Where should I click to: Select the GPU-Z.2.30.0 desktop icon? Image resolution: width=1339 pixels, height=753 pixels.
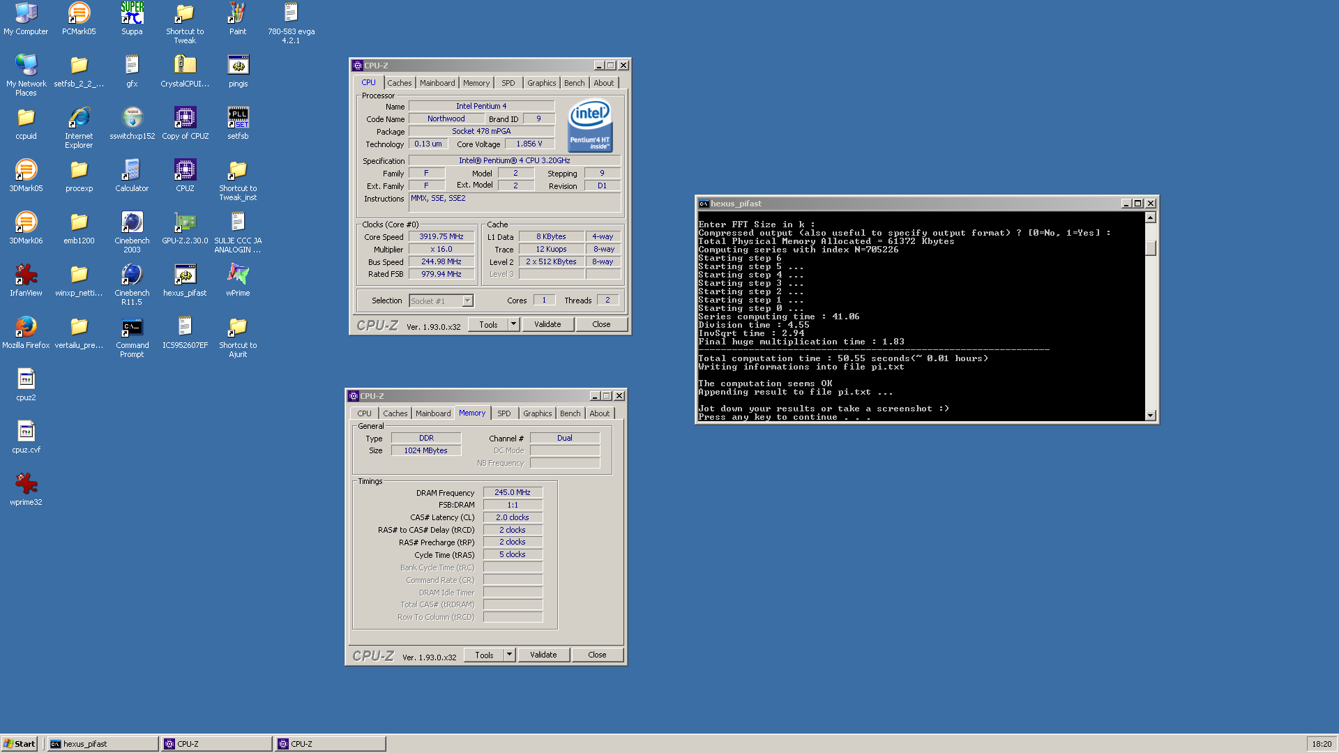tap(185, 222)
